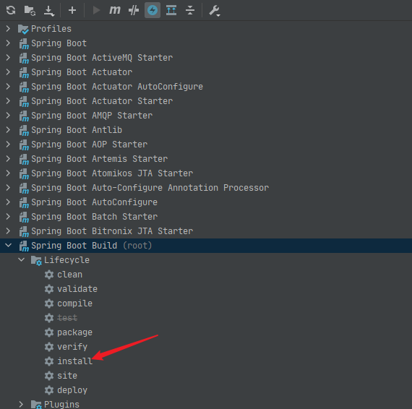Click Download Sources and Documentation icon
This screenshot has height=409, width=412.
coord(49,11)
